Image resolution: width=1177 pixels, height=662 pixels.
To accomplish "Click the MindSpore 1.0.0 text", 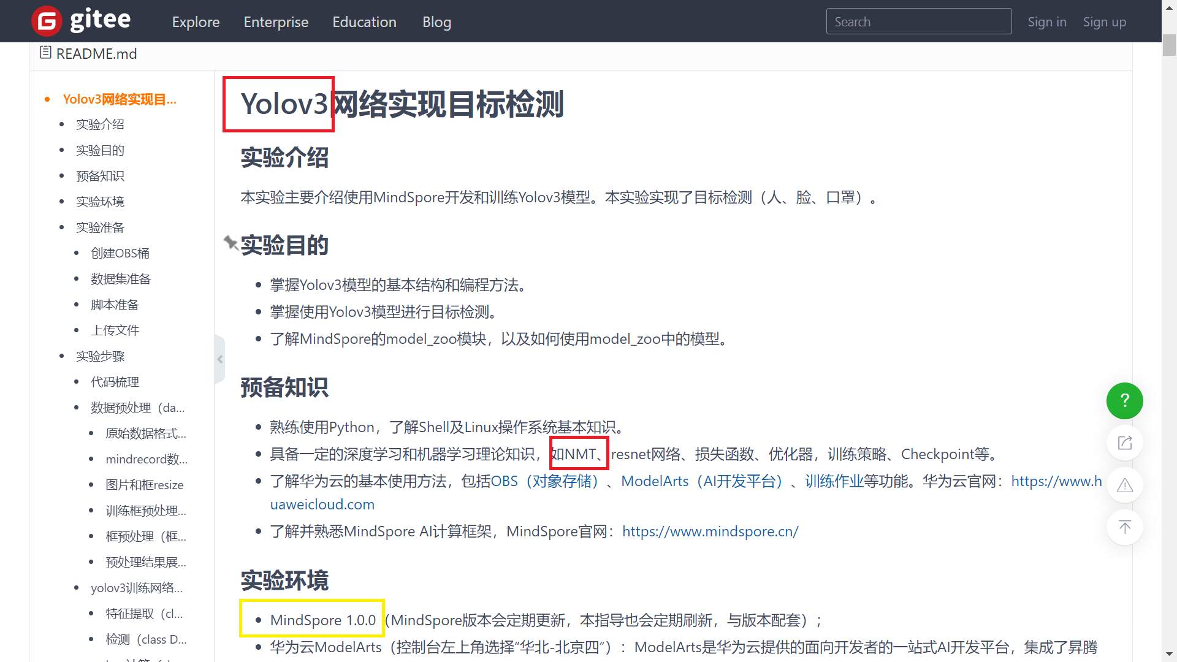I will point(323,620).
